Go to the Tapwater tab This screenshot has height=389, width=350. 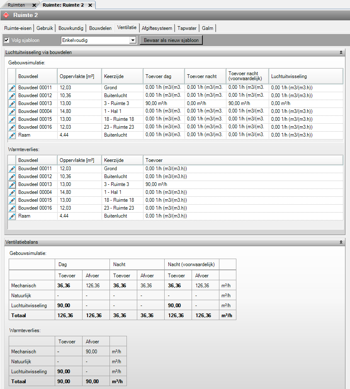pos(187,28)
